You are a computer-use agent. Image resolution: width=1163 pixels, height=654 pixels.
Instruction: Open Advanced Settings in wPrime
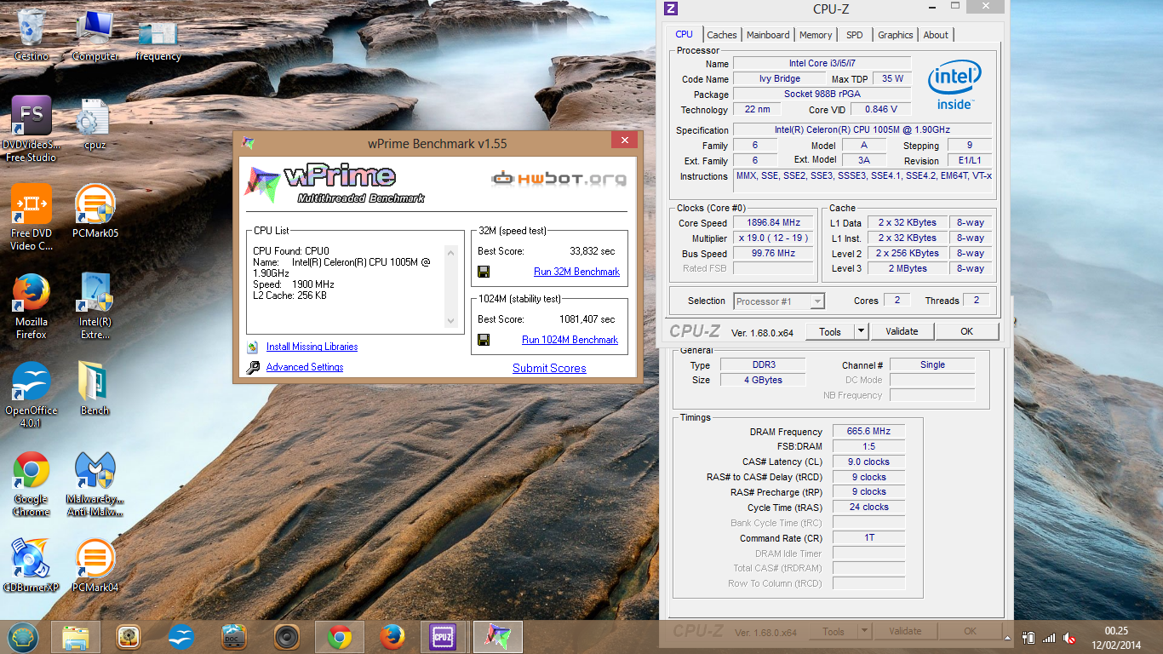click(x=305, y=367)
